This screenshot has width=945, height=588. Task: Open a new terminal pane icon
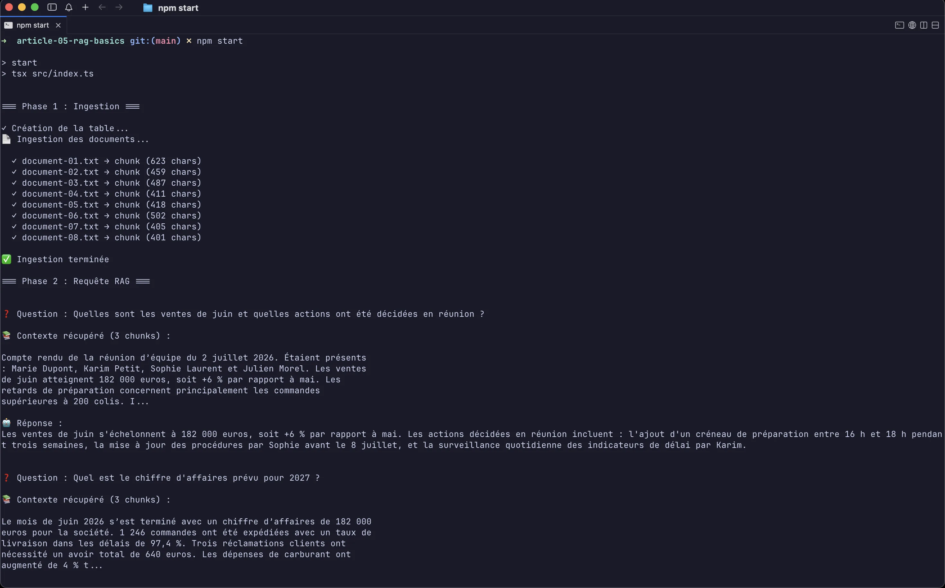tap(899, 25)
